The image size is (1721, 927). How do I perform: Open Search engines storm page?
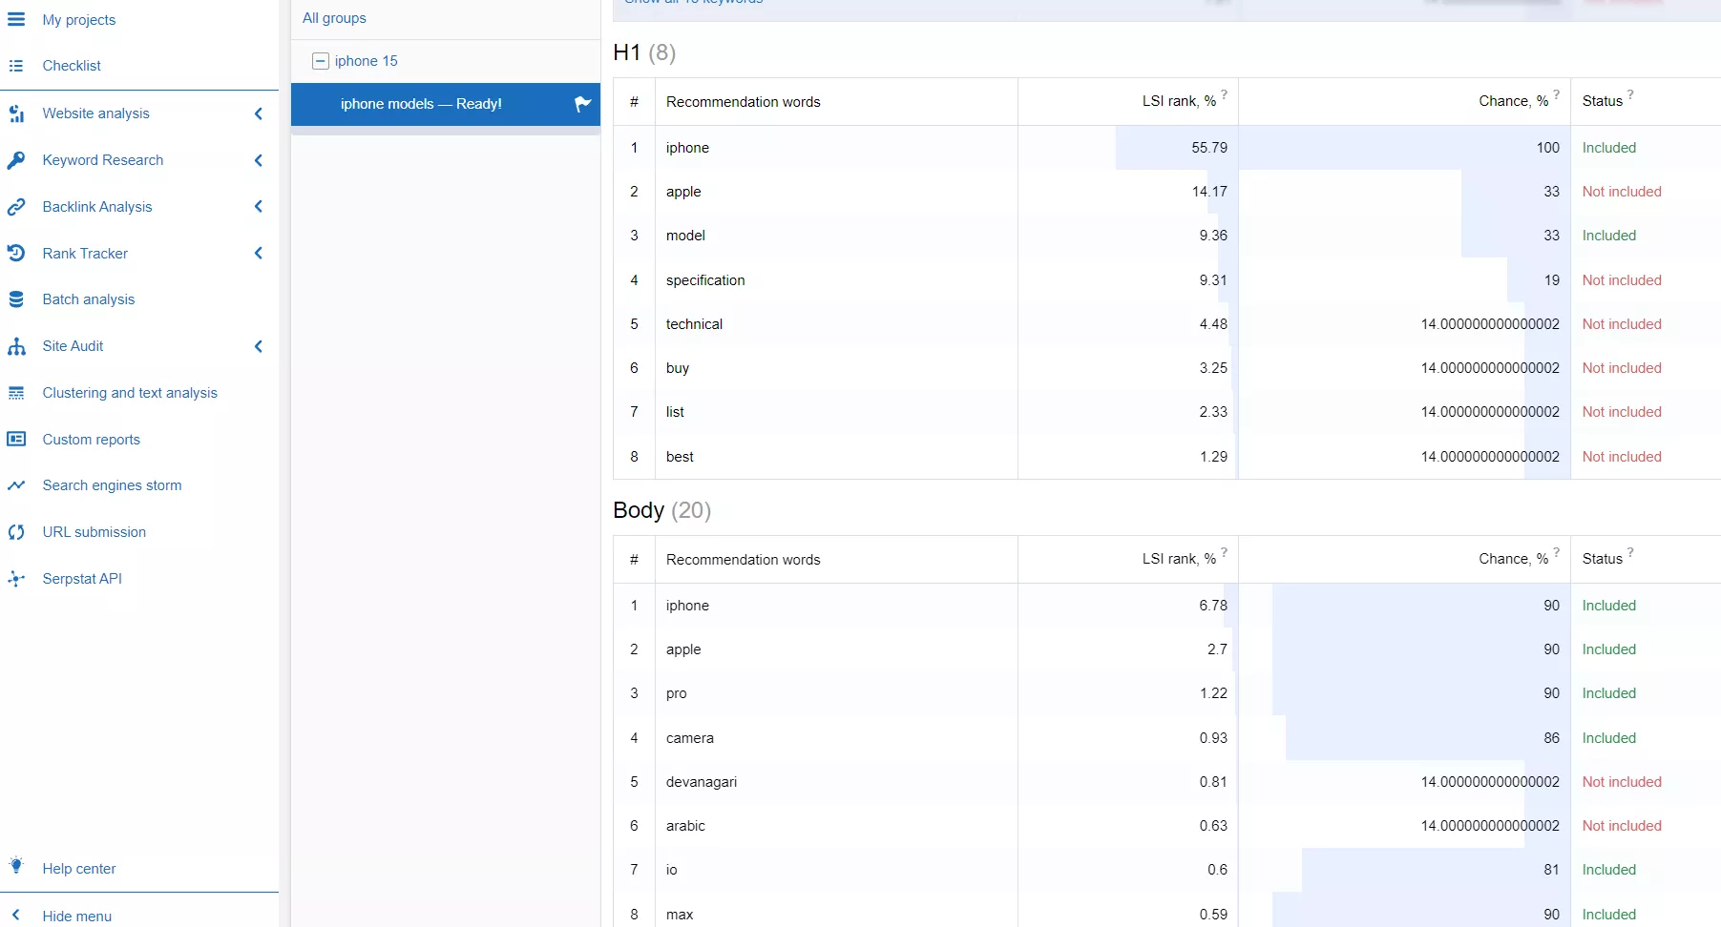click(x=112, y=485)
